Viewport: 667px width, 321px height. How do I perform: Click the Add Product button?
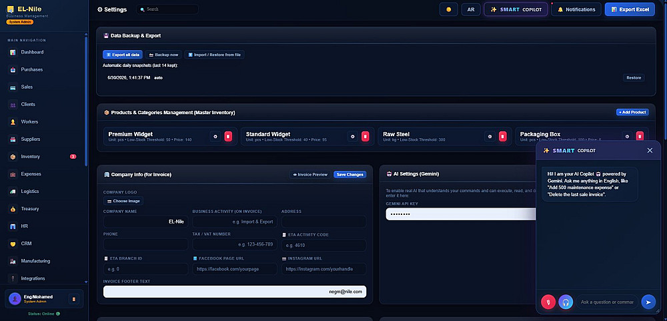pyautogui.click(x=632, y=112)
